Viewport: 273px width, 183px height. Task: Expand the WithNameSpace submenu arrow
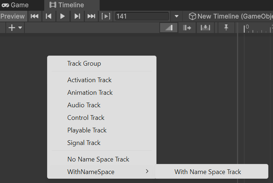pyautogui.click(x=147, y=172)
